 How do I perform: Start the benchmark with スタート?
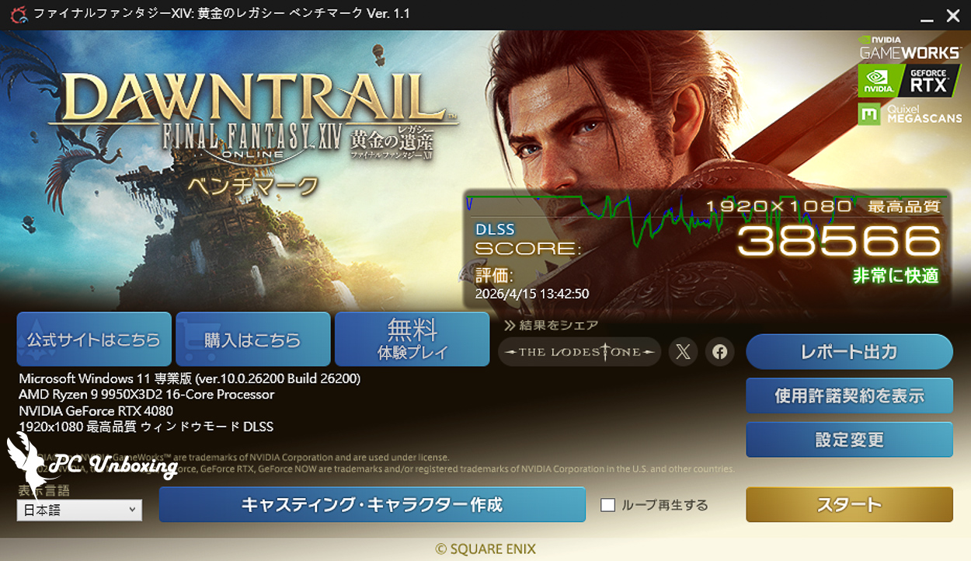click(x=849, y=505)
